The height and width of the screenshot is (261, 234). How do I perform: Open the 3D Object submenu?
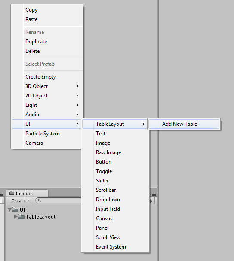point(47,86)
